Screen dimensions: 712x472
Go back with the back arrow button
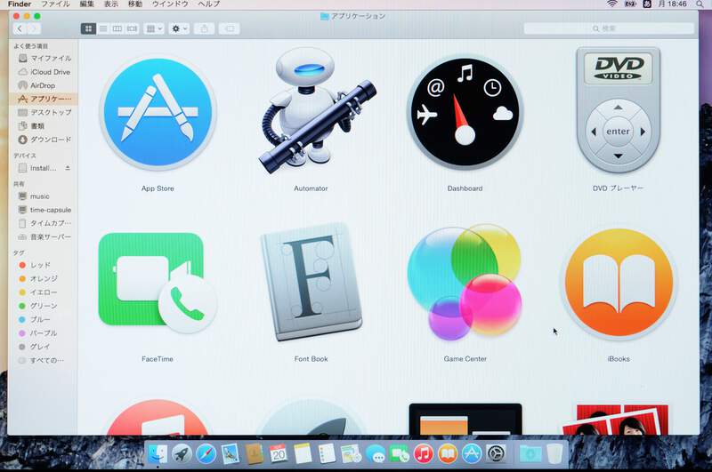pyautogui.click(x=20, y=28)
